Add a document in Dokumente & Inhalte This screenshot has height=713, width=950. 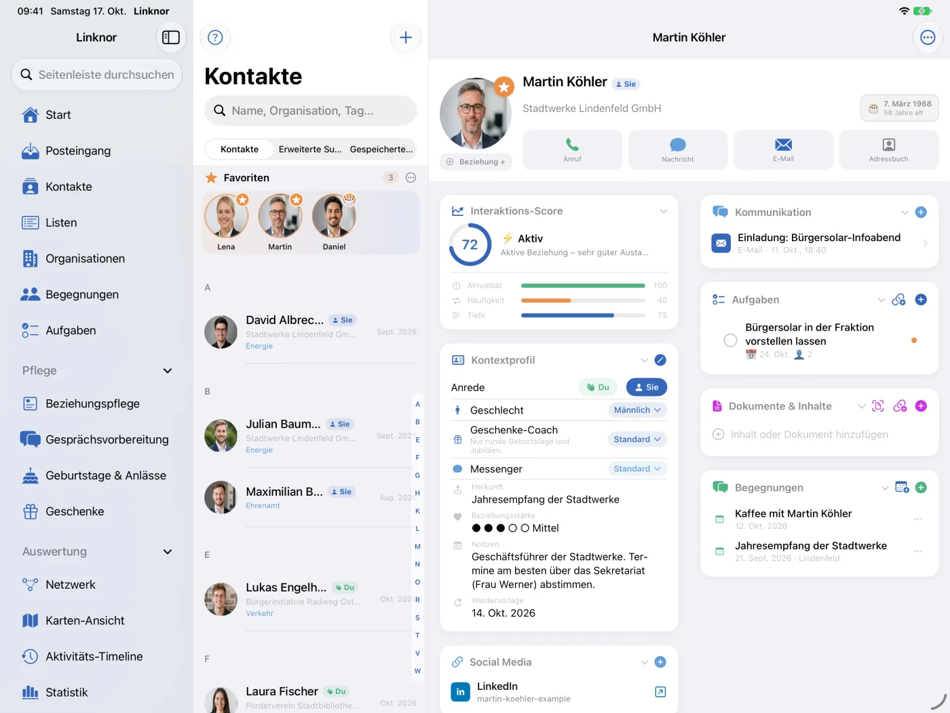[x=921, y=406]
